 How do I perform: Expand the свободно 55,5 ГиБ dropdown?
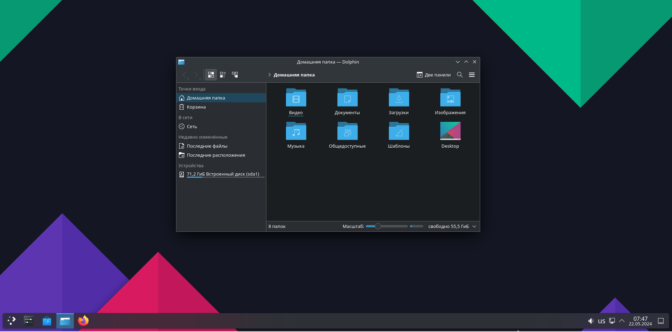[x=474, y=226]
